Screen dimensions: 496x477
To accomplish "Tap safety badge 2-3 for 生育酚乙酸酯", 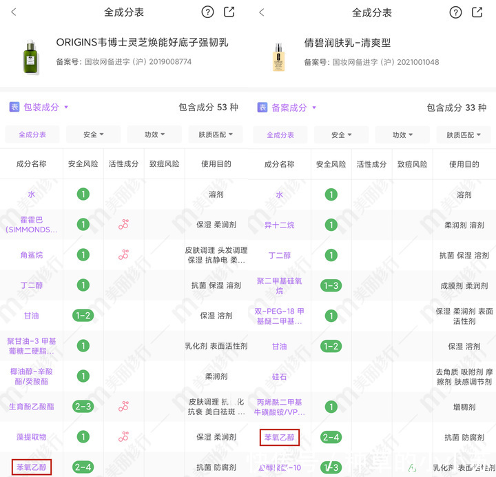I will [83, 407].
